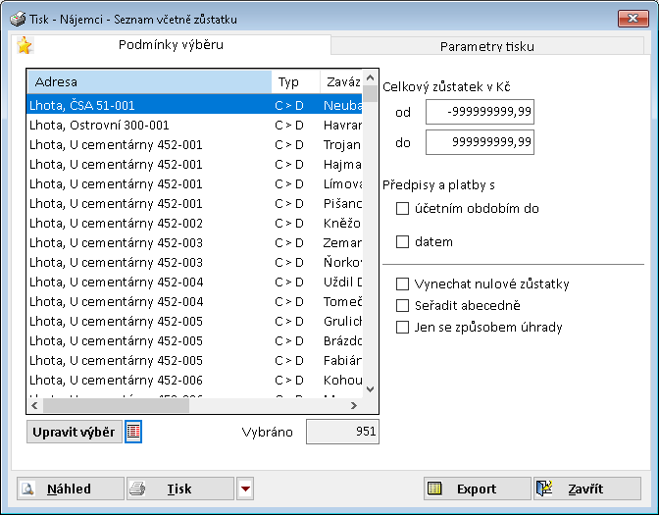Screen dimensions: 659x515
Task: Click the Upravit výběr button
Action: click(74, 432)
